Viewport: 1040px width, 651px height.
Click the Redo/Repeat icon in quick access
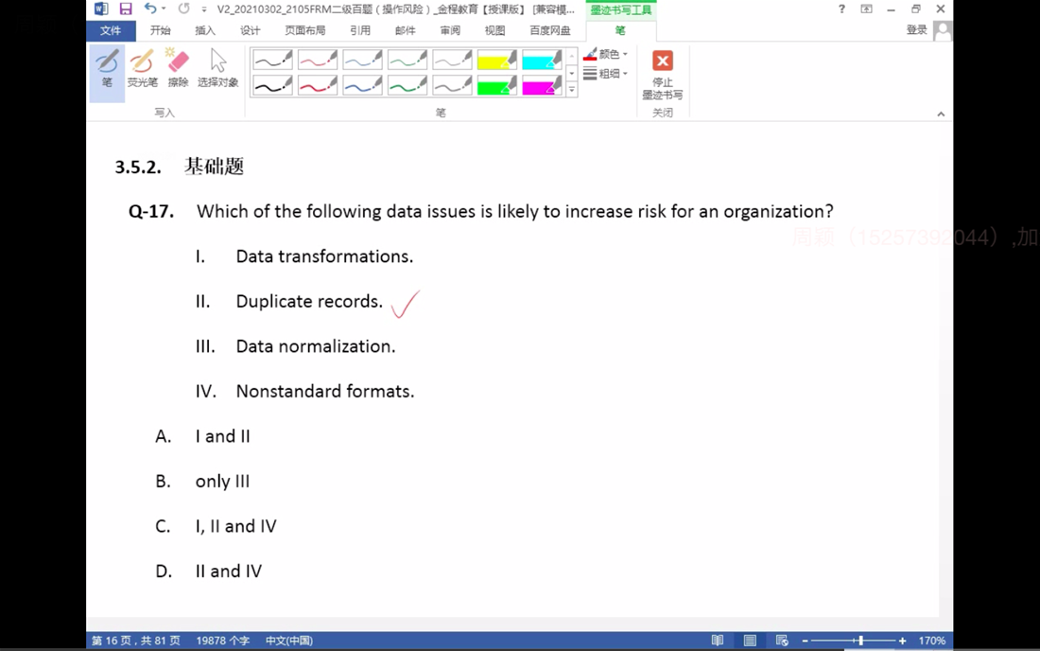point(183,9)
